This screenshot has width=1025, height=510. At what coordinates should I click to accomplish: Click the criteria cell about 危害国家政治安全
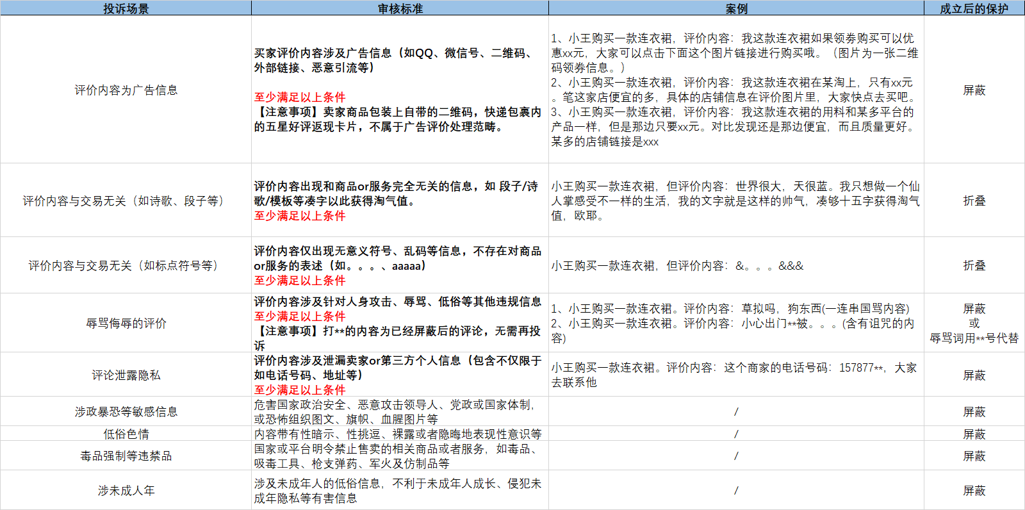(x=400, y=411)
